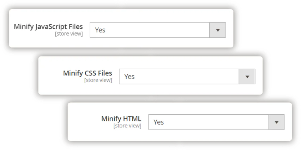
Task: Click the 'Minify HTML' label text
Action: pyautogui.click(x=121, y=119)
